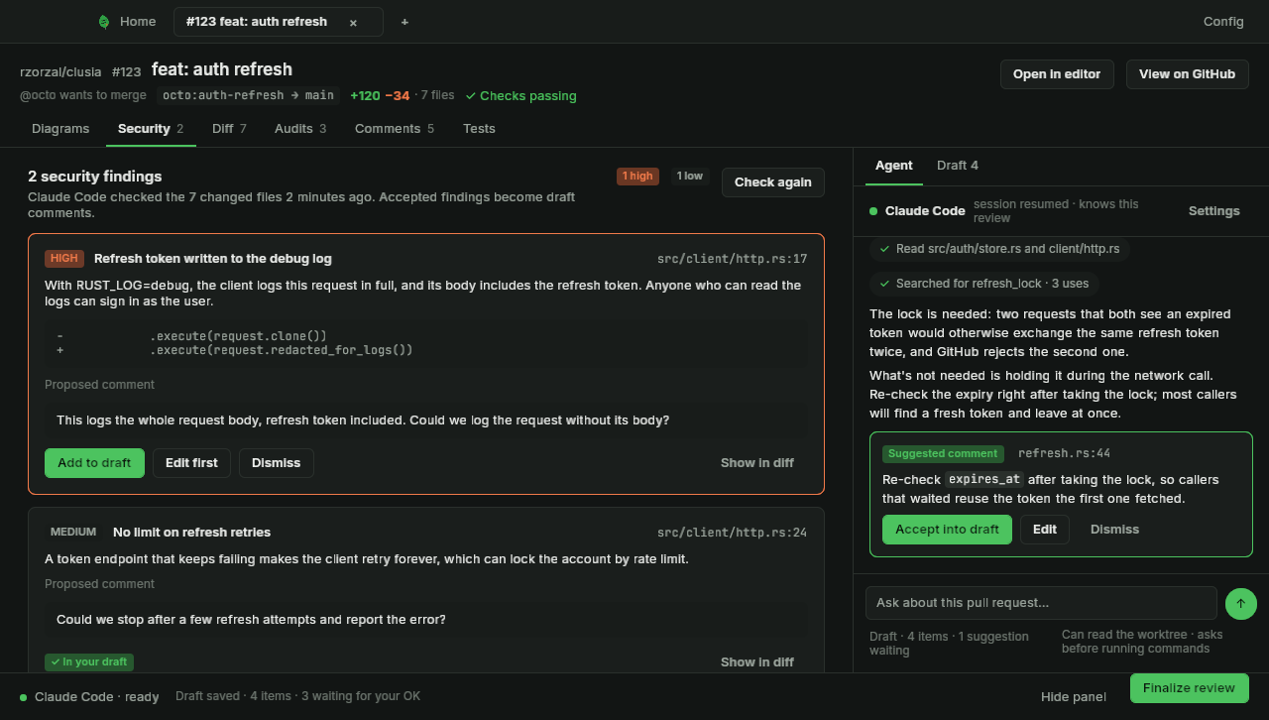The image size is (1269, 720).
Task: Click the proposed comment about logging request body
Action: tap(426, 420)
